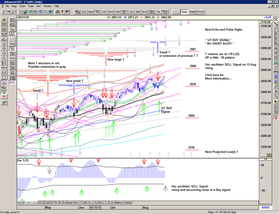Viewport: 279px width, 214px height.
Task: Open the Trade Profile tool
Action: [x=12, y=77]
